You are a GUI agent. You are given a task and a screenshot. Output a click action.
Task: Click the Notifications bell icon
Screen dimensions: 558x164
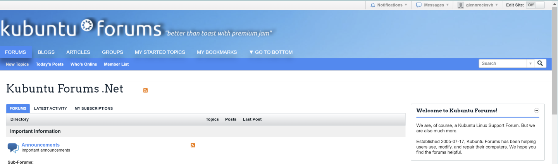coord(373,5)
